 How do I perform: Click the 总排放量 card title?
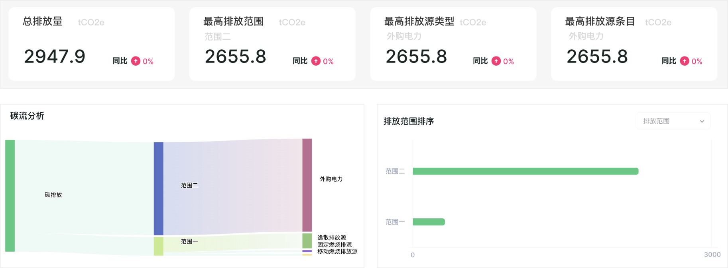pos(43,21)
